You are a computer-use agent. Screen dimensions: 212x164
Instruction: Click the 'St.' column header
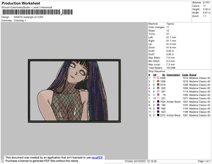tap(164, 75)
